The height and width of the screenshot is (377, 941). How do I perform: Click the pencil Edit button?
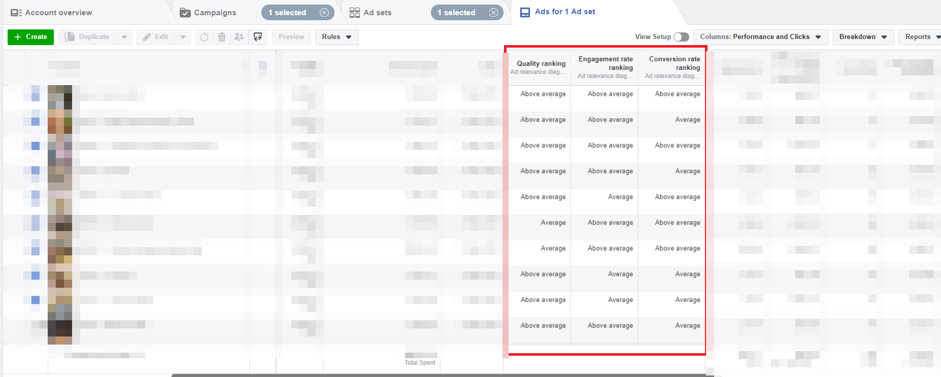click(155, 37)
